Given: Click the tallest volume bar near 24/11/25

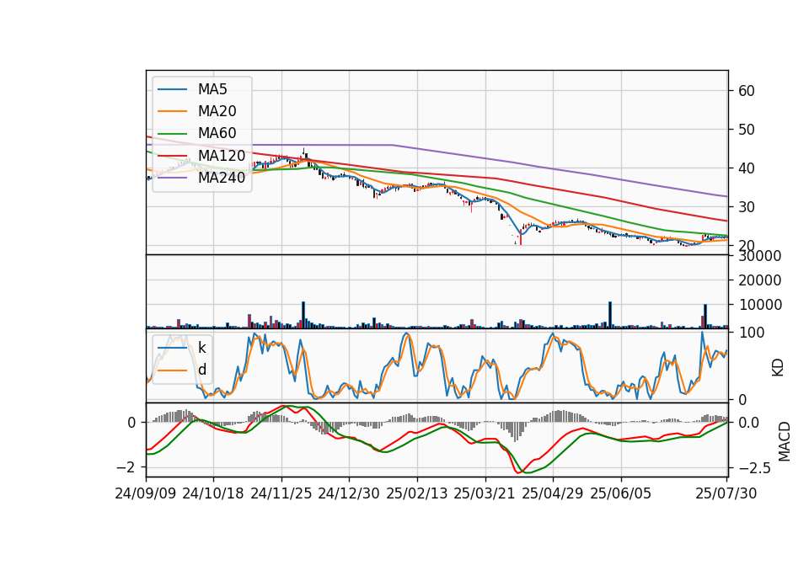Looking at the screenshot, I should 303,315.
